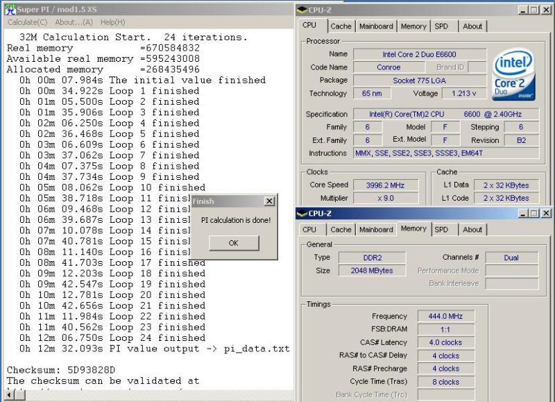Click the Package field 'Socket 775 LGA'
The height and width of the screenshot is (402, 555).
420,81
